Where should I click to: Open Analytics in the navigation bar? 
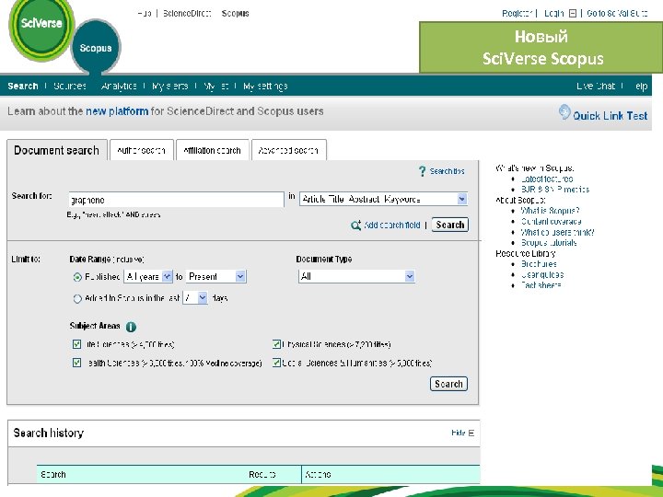coord(119,87)
